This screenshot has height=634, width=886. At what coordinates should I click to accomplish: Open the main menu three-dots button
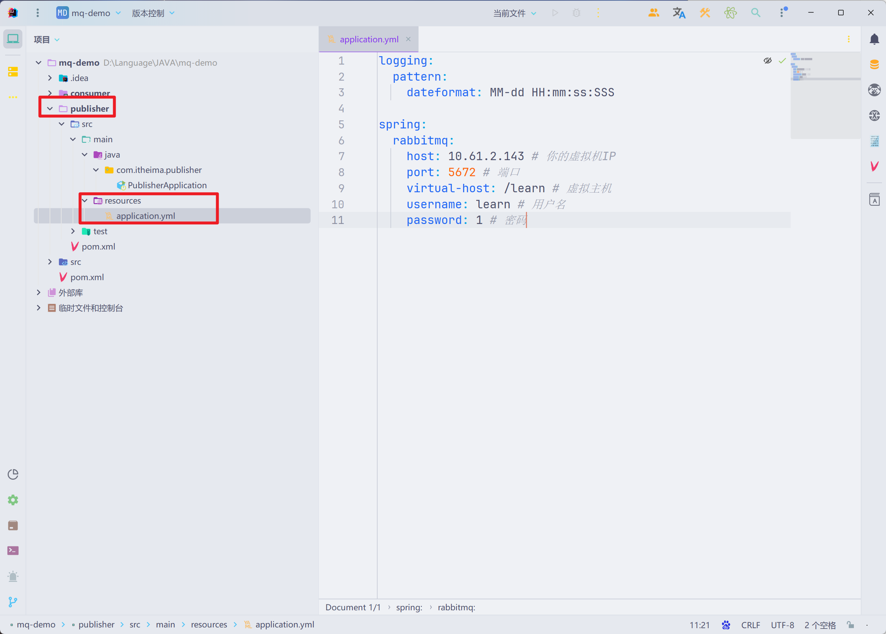(x=38, y=13)
